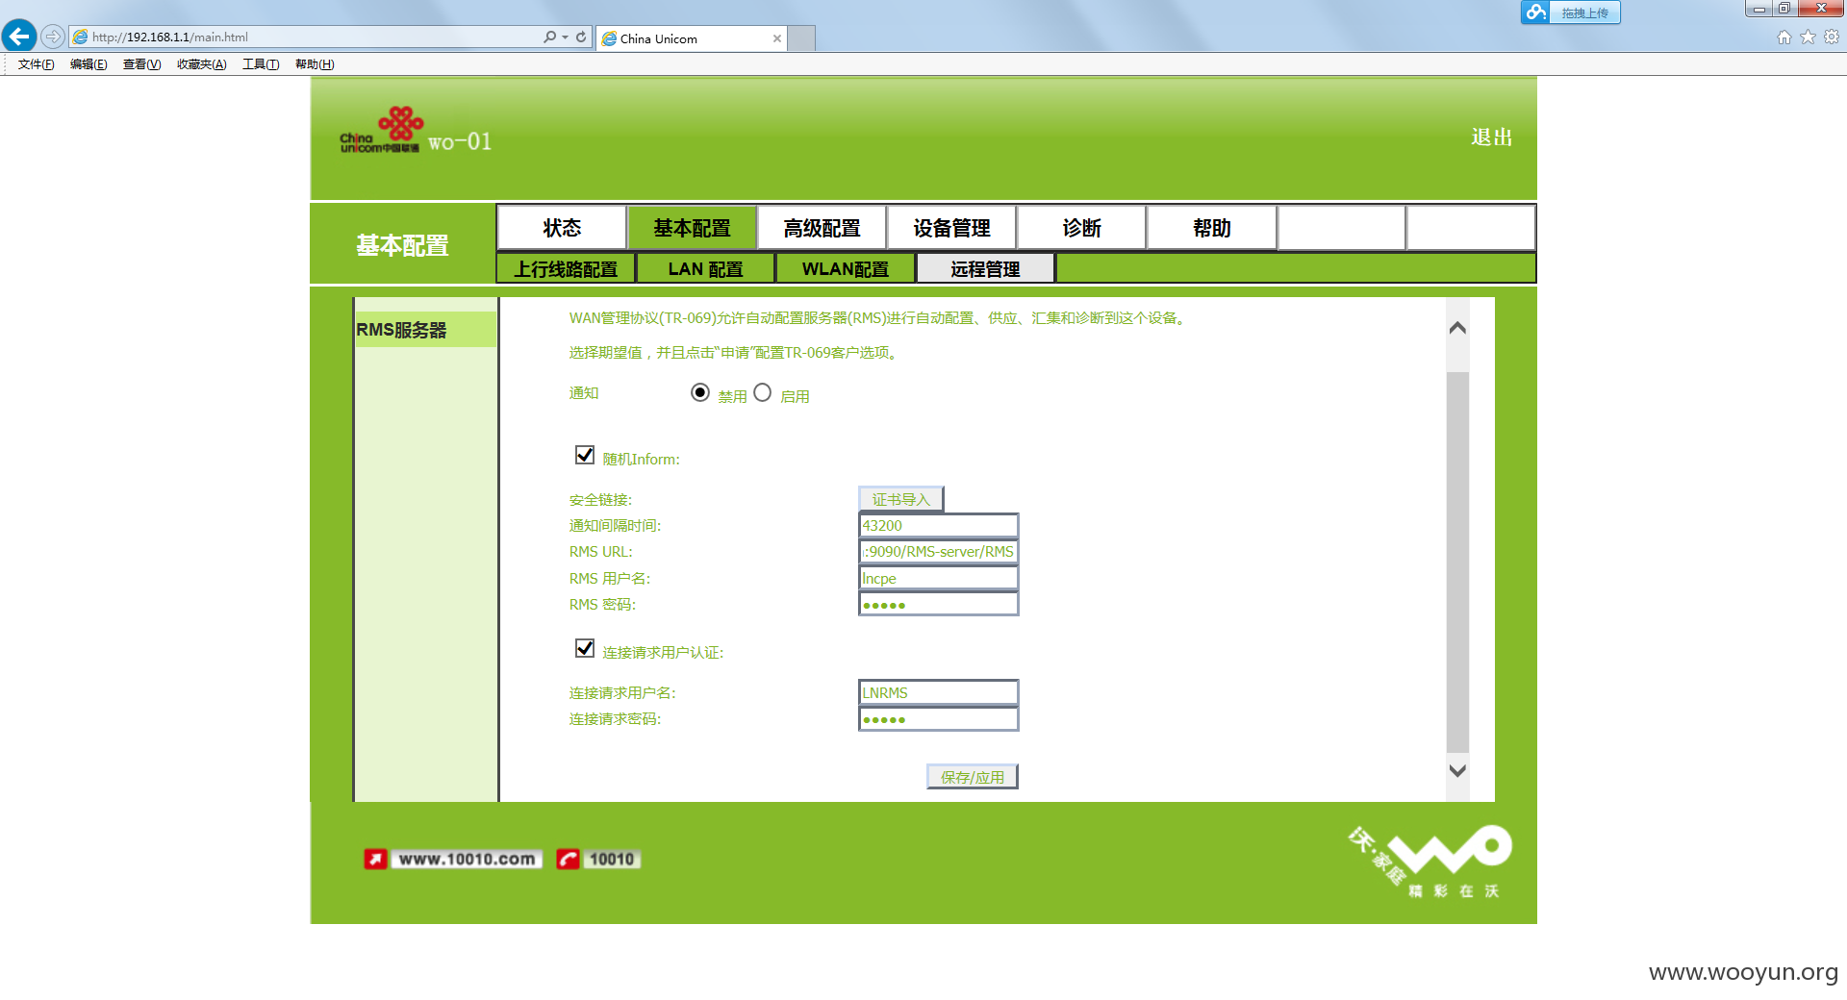Open the new blank tab button
The image size is (1847, 1000).
click(x=802, y=38)
